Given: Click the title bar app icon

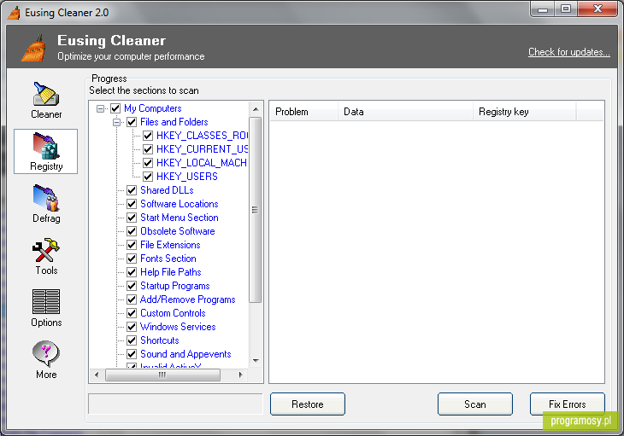Looking at the screenshot, I should [15, 12].
